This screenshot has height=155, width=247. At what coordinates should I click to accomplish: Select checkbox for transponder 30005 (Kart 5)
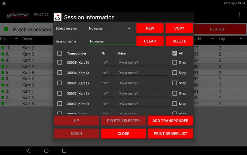point(60,62)
